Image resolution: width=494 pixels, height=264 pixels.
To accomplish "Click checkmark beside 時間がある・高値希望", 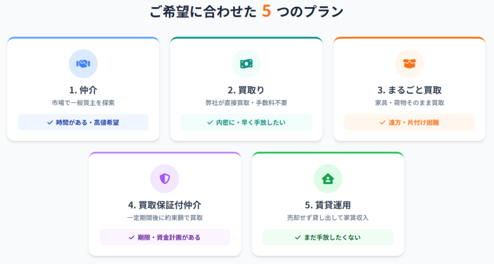I will (50, 122).
